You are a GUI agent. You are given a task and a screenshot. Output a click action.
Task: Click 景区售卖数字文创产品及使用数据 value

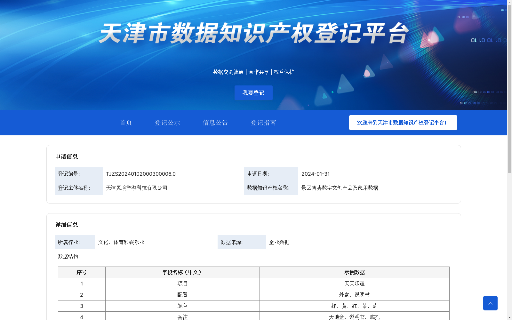(340, 188)
